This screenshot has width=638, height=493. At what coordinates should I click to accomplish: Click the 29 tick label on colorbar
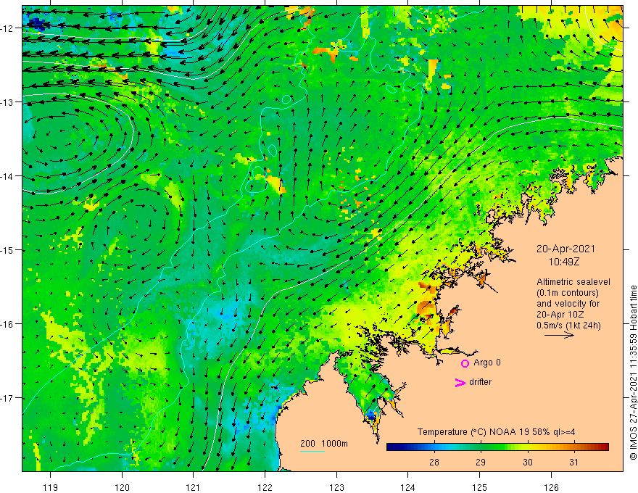coord(481,462)
